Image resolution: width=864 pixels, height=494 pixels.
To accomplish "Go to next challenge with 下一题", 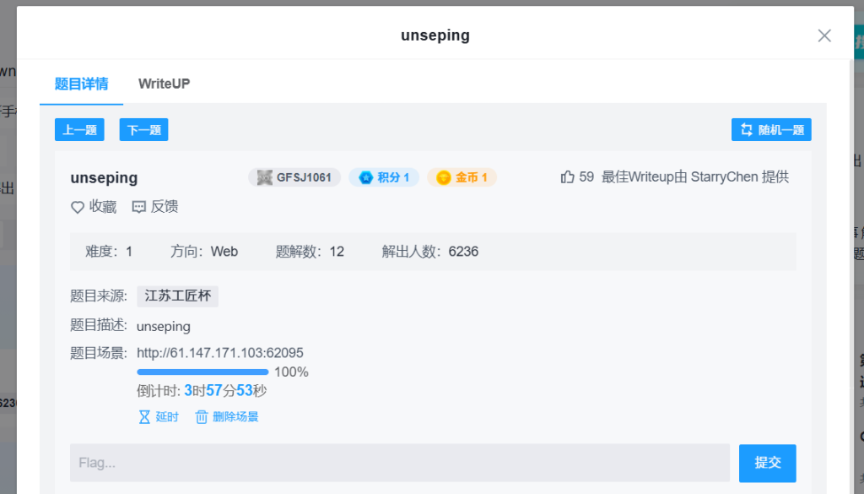I will pos(143,130).
